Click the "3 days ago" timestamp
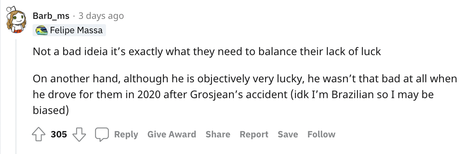This screenshot has height=154, width=474. 101,16
